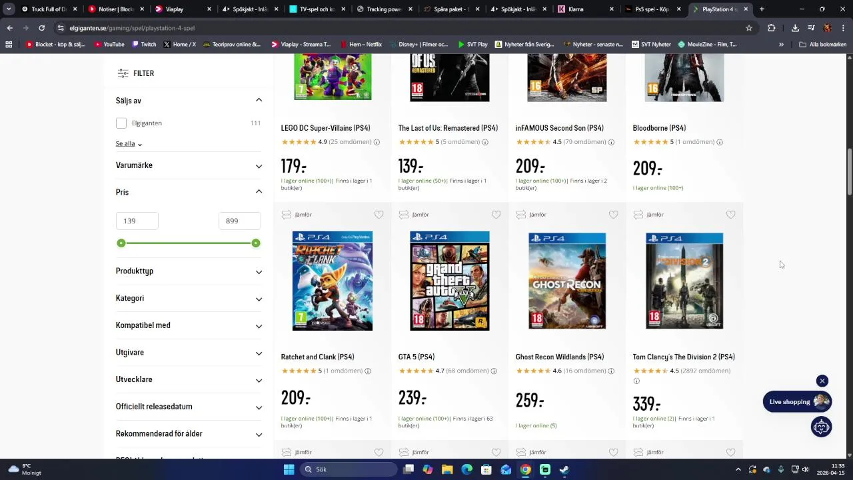Click the taskbar Sök search box
Viewport: 853px width, 480px height.
tap(348, 469)
